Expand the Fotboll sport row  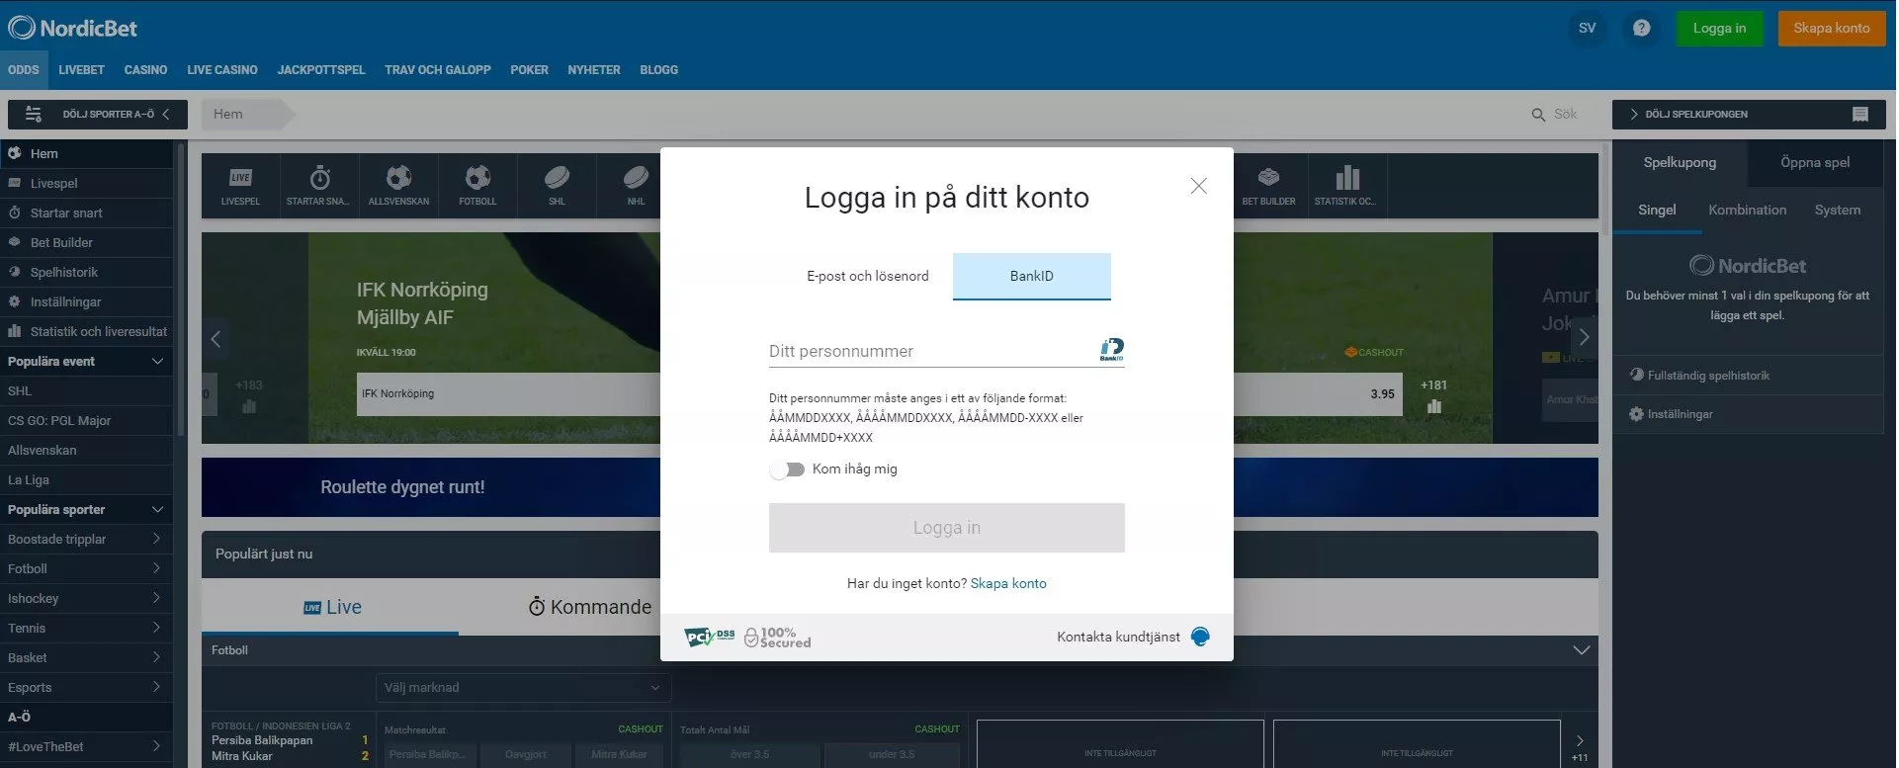tap(86, 568)
